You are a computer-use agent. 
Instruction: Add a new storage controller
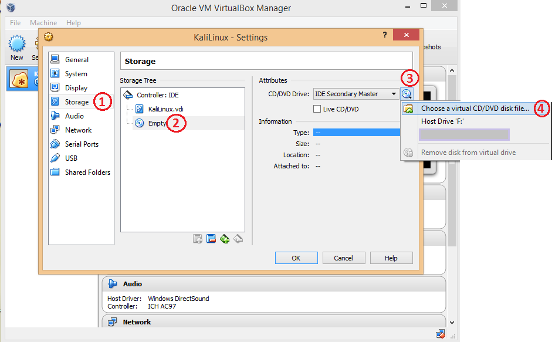click(x=225, y=238)
